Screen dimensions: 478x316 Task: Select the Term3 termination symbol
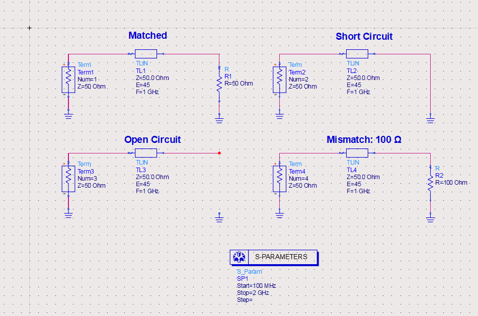pyautogui.click(x=68, y=179)
